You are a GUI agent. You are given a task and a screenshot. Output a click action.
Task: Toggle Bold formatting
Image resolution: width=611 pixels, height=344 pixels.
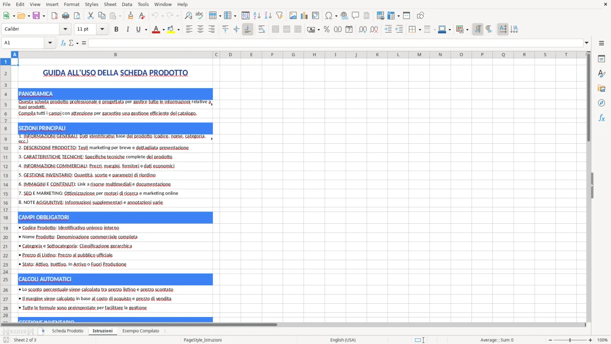click(116, 30)
